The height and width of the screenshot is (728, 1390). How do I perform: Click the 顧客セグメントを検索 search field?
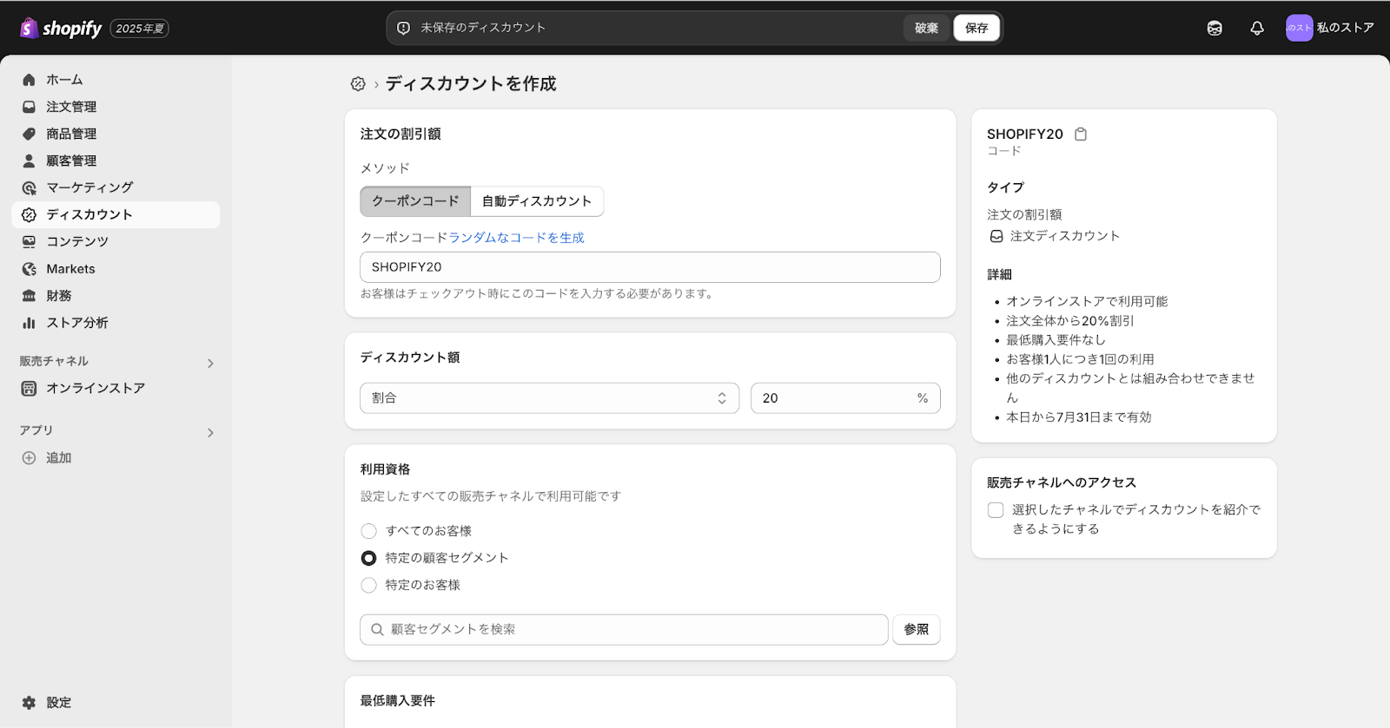(624, 630)
